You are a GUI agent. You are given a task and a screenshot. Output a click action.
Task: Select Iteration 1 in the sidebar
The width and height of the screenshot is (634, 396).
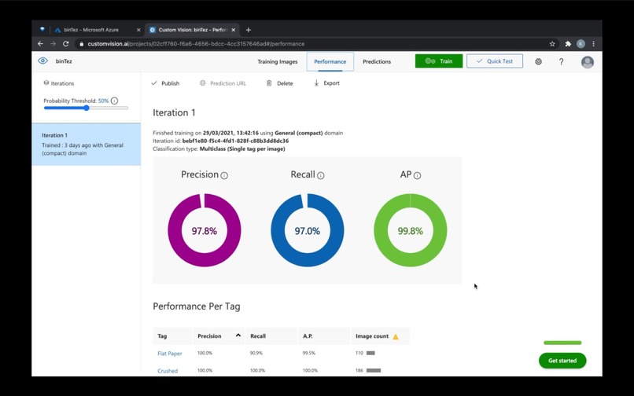(x=86, y=144)
